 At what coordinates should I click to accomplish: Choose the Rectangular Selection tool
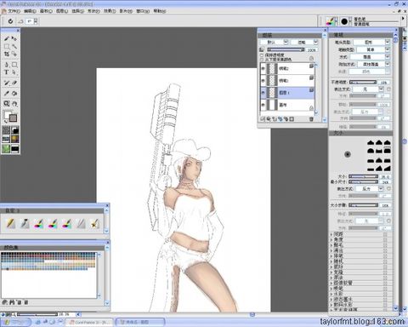(x=7, y=46)
